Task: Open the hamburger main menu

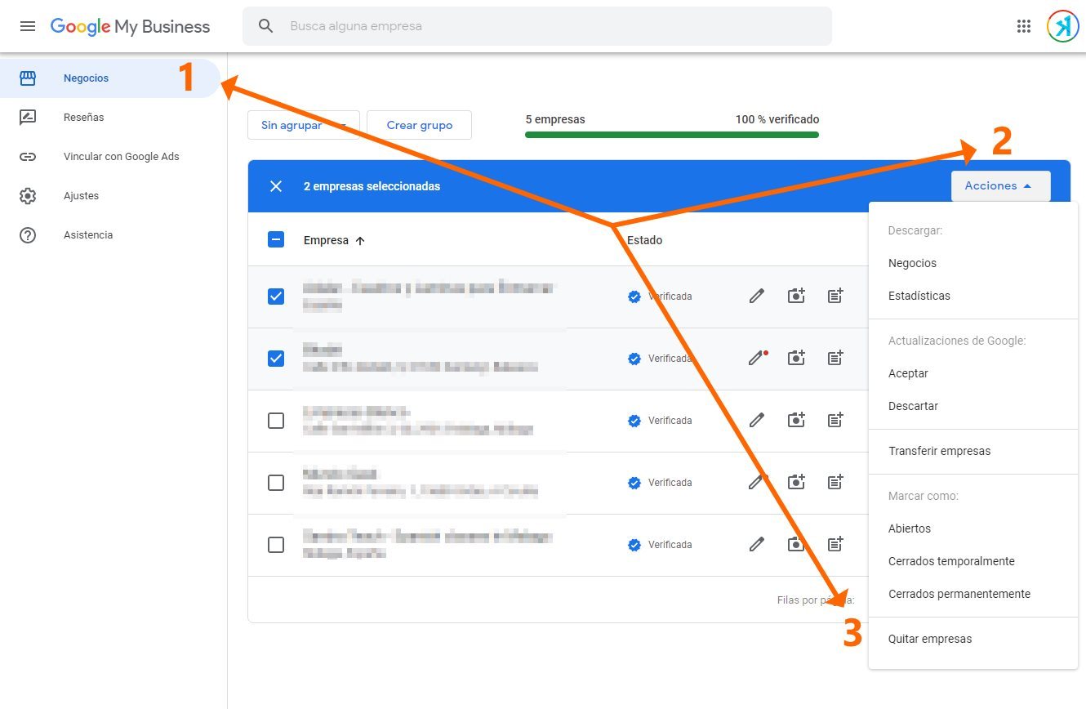Action: pos(28,26)
